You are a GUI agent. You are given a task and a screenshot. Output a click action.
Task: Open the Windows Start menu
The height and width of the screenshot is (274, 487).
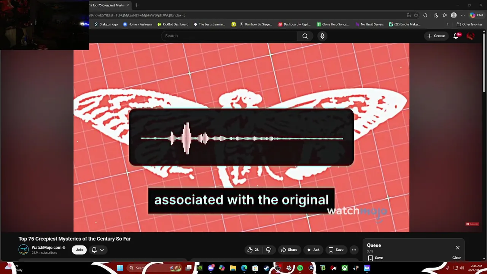tap(120, 268)
